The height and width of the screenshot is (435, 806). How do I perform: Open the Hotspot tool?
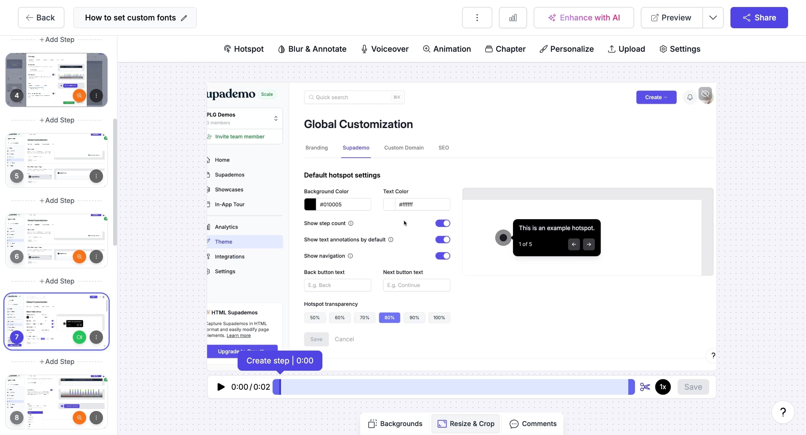[244, 49]
